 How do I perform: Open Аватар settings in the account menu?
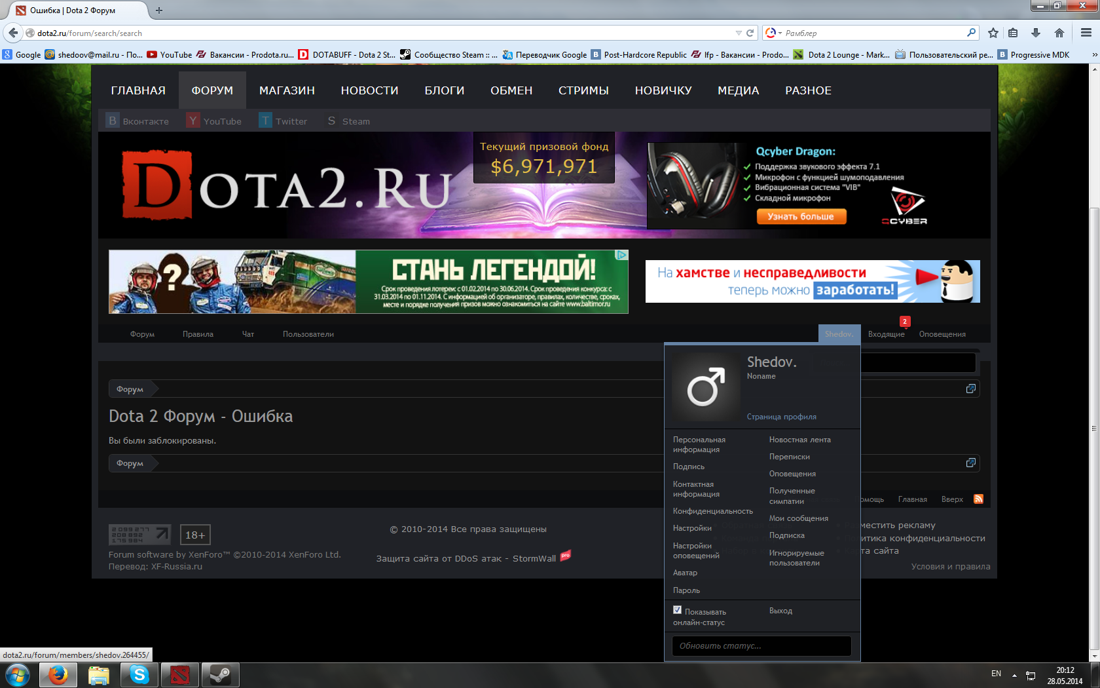(685, 573)
